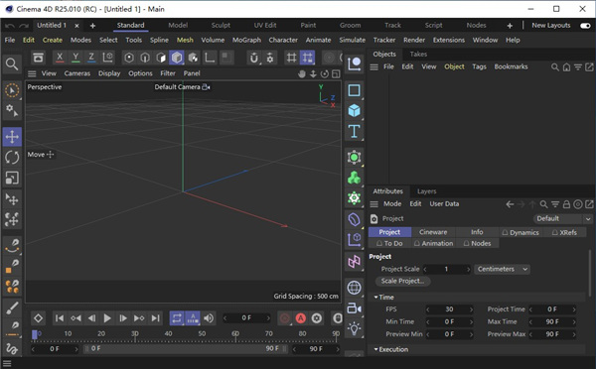This screenshot has height=369, width=596.
Task: Toggle Z axis lock
Action: coord(91,58)
